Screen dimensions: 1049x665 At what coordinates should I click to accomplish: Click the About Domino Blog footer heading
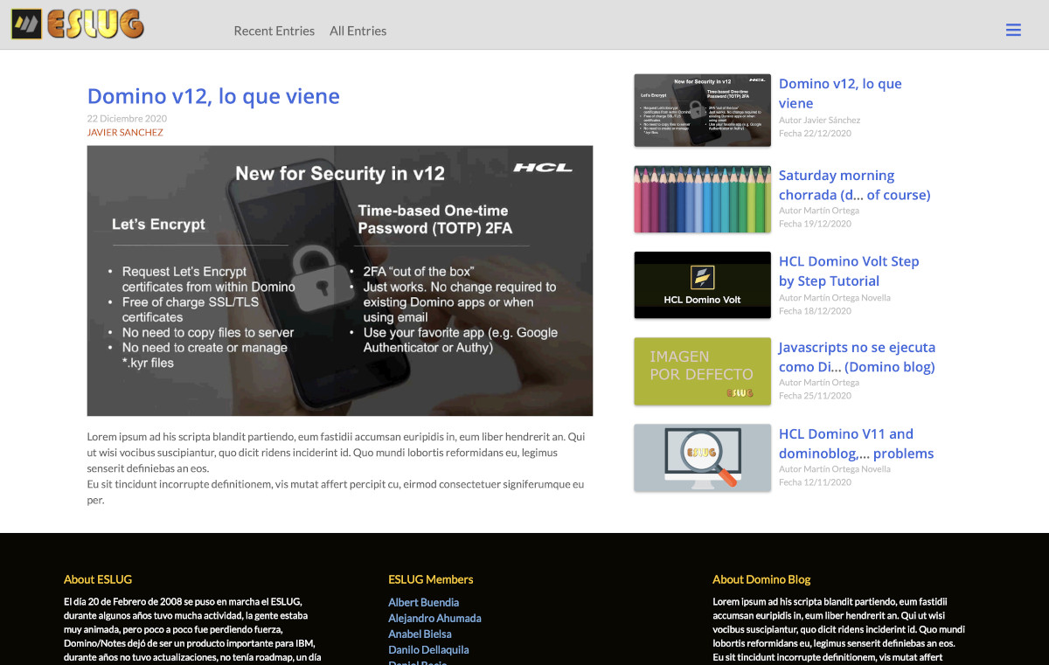click(761, 579)
